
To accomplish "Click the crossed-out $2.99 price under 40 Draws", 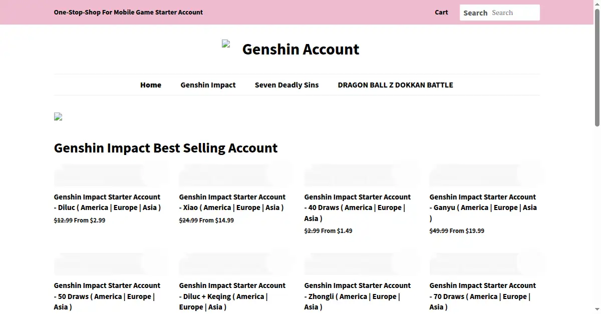I will tap(312, 230).
